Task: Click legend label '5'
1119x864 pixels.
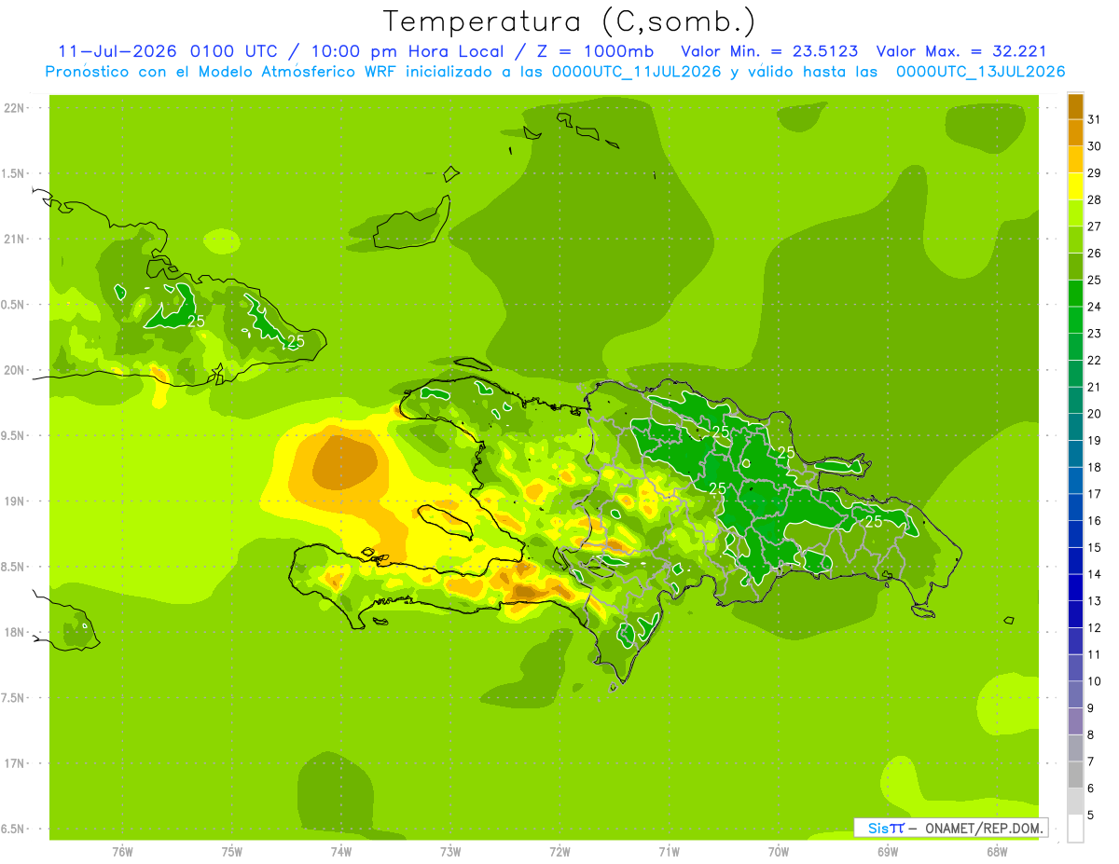Action: pos(1092,815)
